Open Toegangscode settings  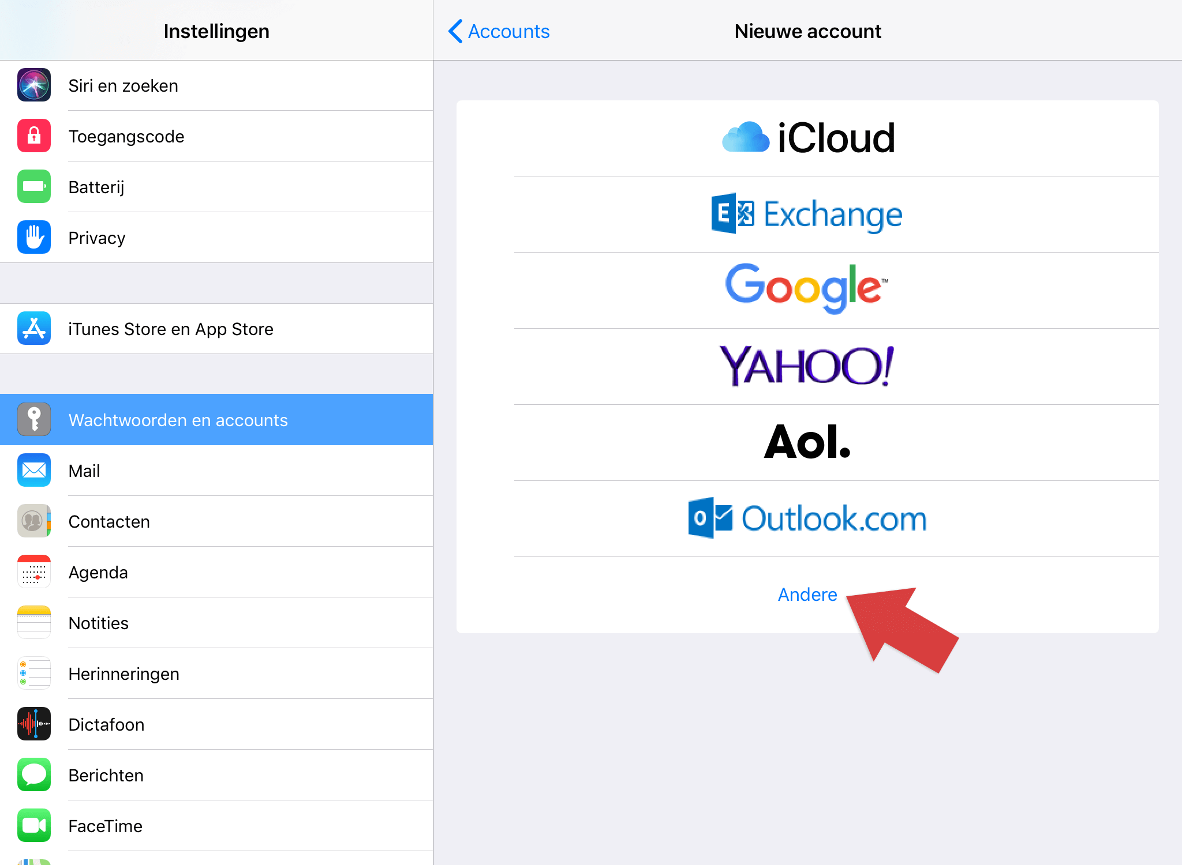tap(216, 136)
